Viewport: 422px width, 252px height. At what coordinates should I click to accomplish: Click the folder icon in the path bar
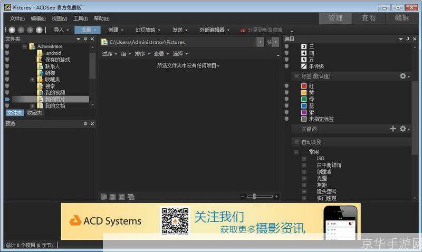[104, 42]
